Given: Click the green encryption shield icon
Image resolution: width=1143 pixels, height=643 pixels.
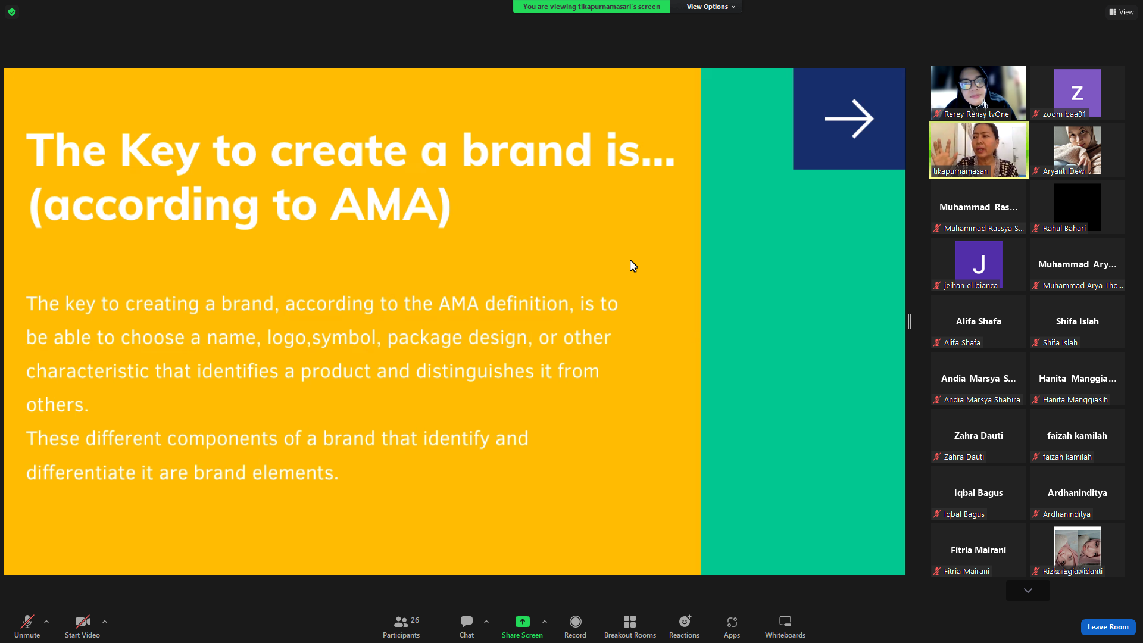Looking at the screenshot, I should (x=12, y=12).
